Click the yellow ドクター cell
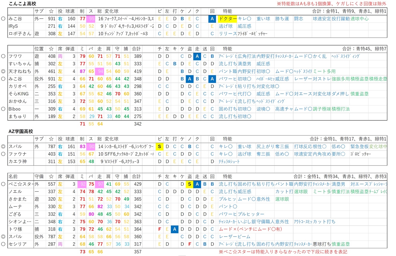The height and width of the screenshot is (256, 396). 227,19
